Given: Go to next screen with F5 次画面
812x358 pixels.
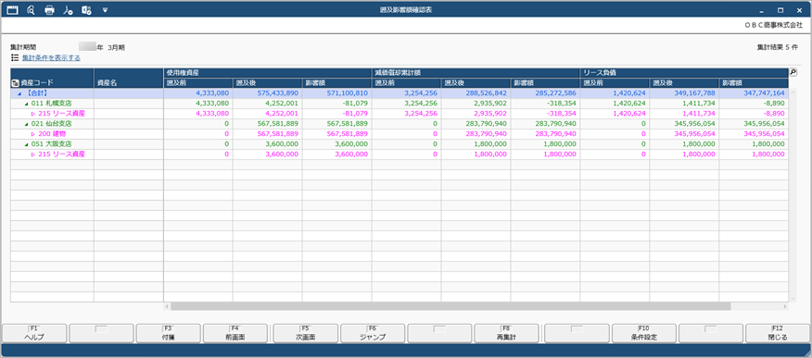Looking at the screenshot, I should point(306,333).
